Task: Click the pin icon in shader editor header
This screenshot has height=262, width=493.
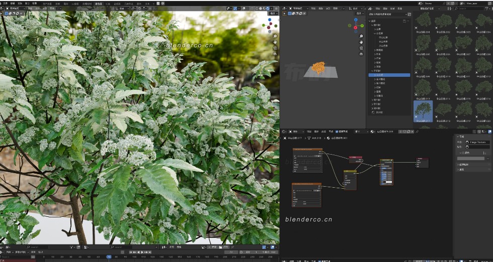Action: click(x=417, y=132)
